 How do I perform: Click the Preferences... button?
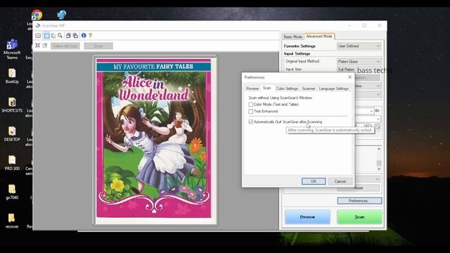359,201
